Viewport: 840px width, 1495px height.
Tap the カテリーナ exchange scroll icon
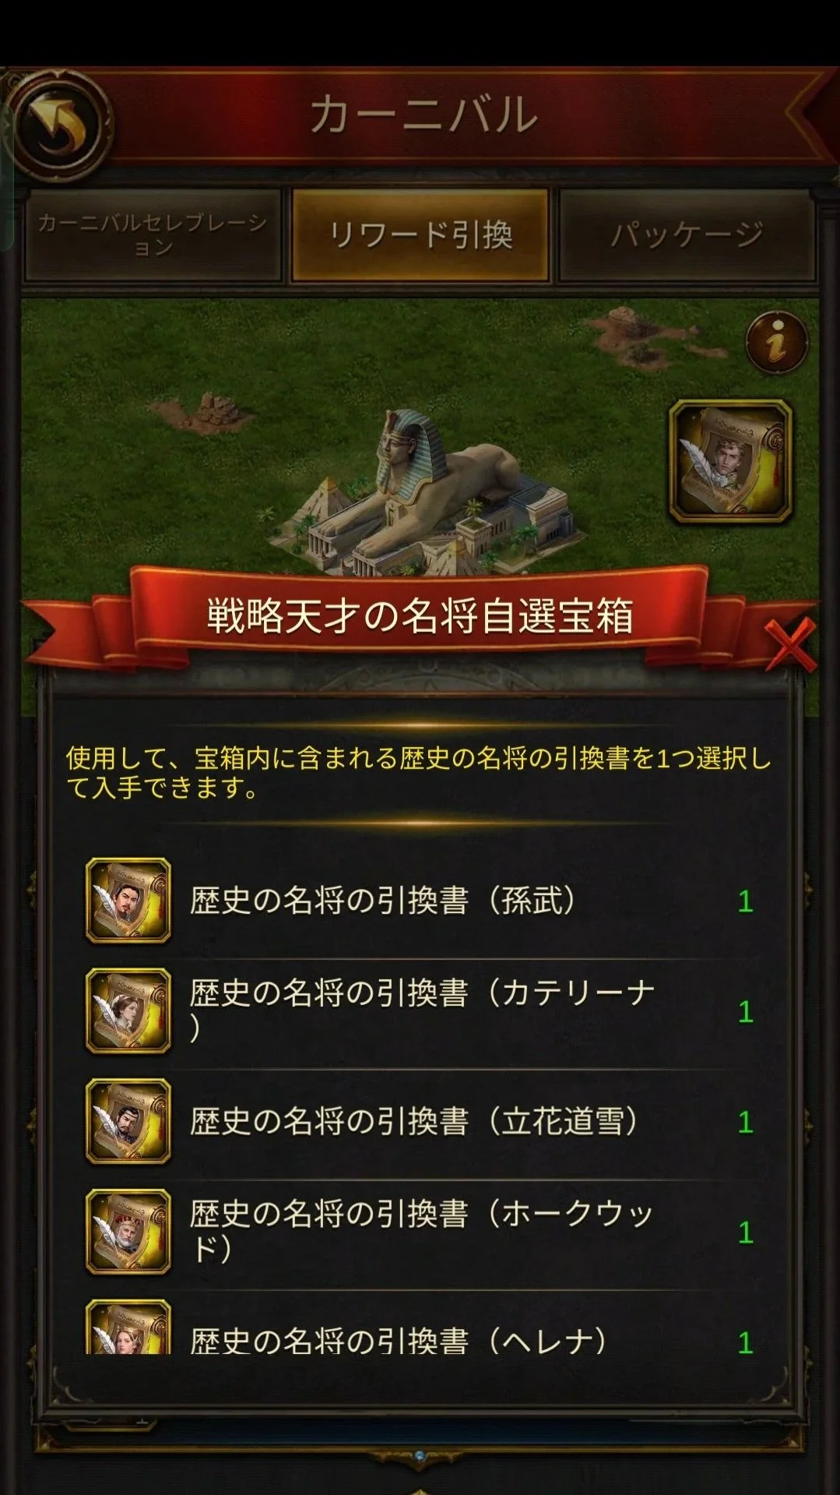tap(128, 1011)
